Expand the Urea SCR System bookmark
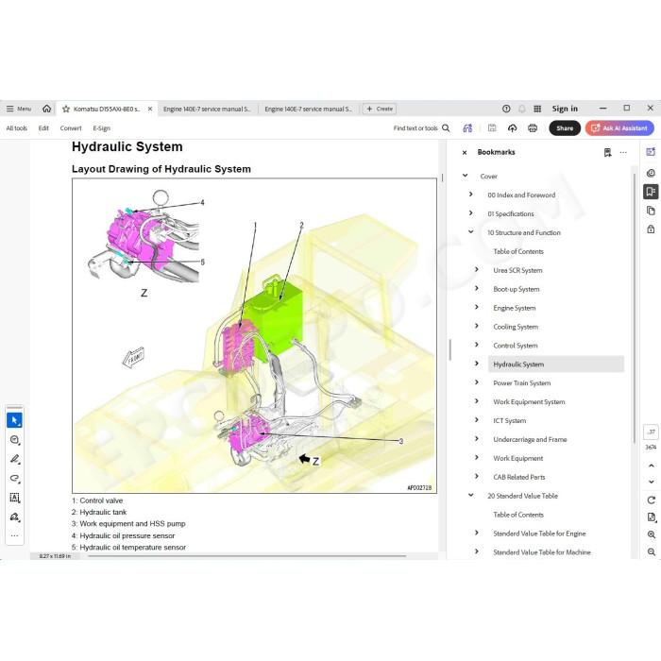 pos(477,270)
